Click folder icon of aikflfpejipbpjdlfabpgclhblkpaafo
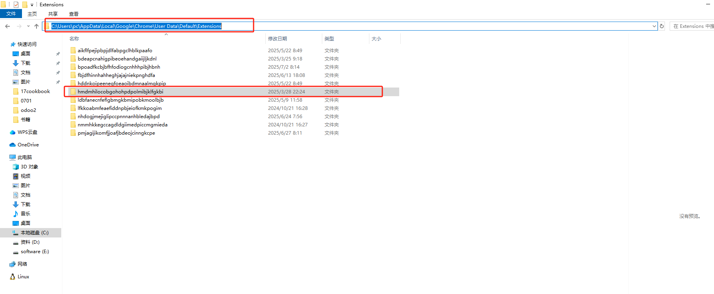Viewport: 714px width, 294px height. pyautogui.click(x=73, y=50)
